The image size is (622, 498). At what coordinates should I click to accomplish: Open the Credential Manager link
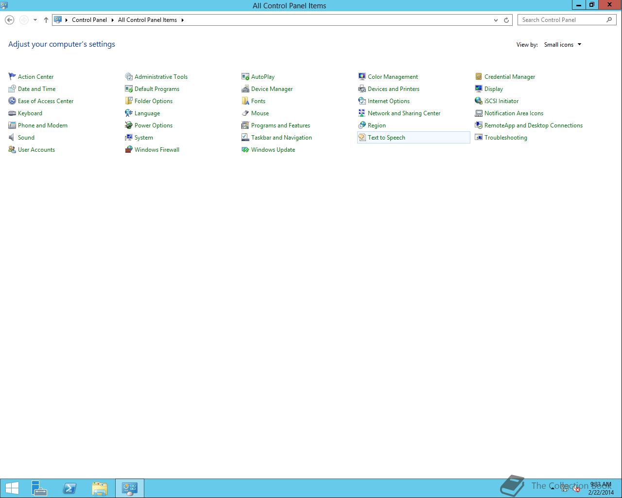510,76
